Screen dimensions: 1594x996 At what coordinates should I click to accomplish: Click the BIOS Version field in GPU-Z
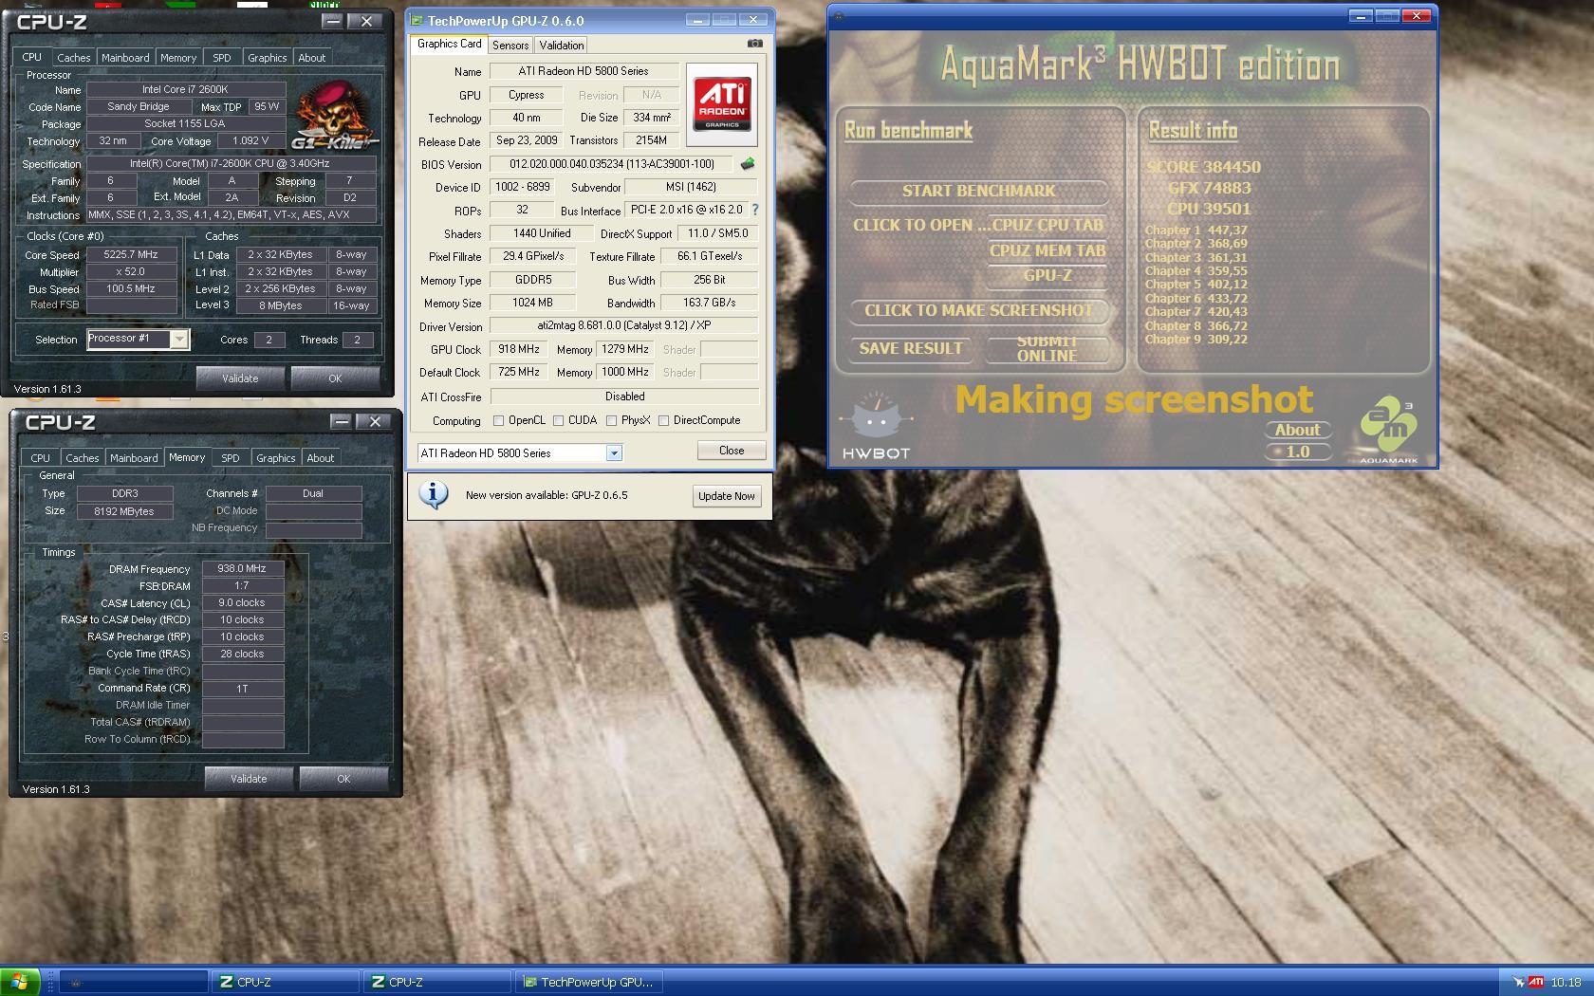point(611,164)
